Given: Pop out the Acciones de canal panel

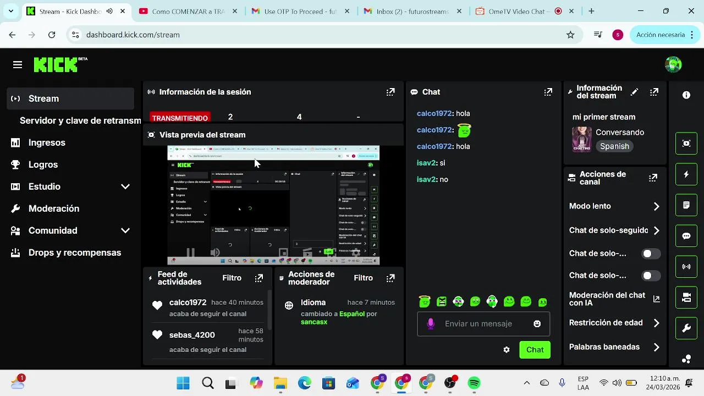Looking at the screenshot, I should point(653,178).
